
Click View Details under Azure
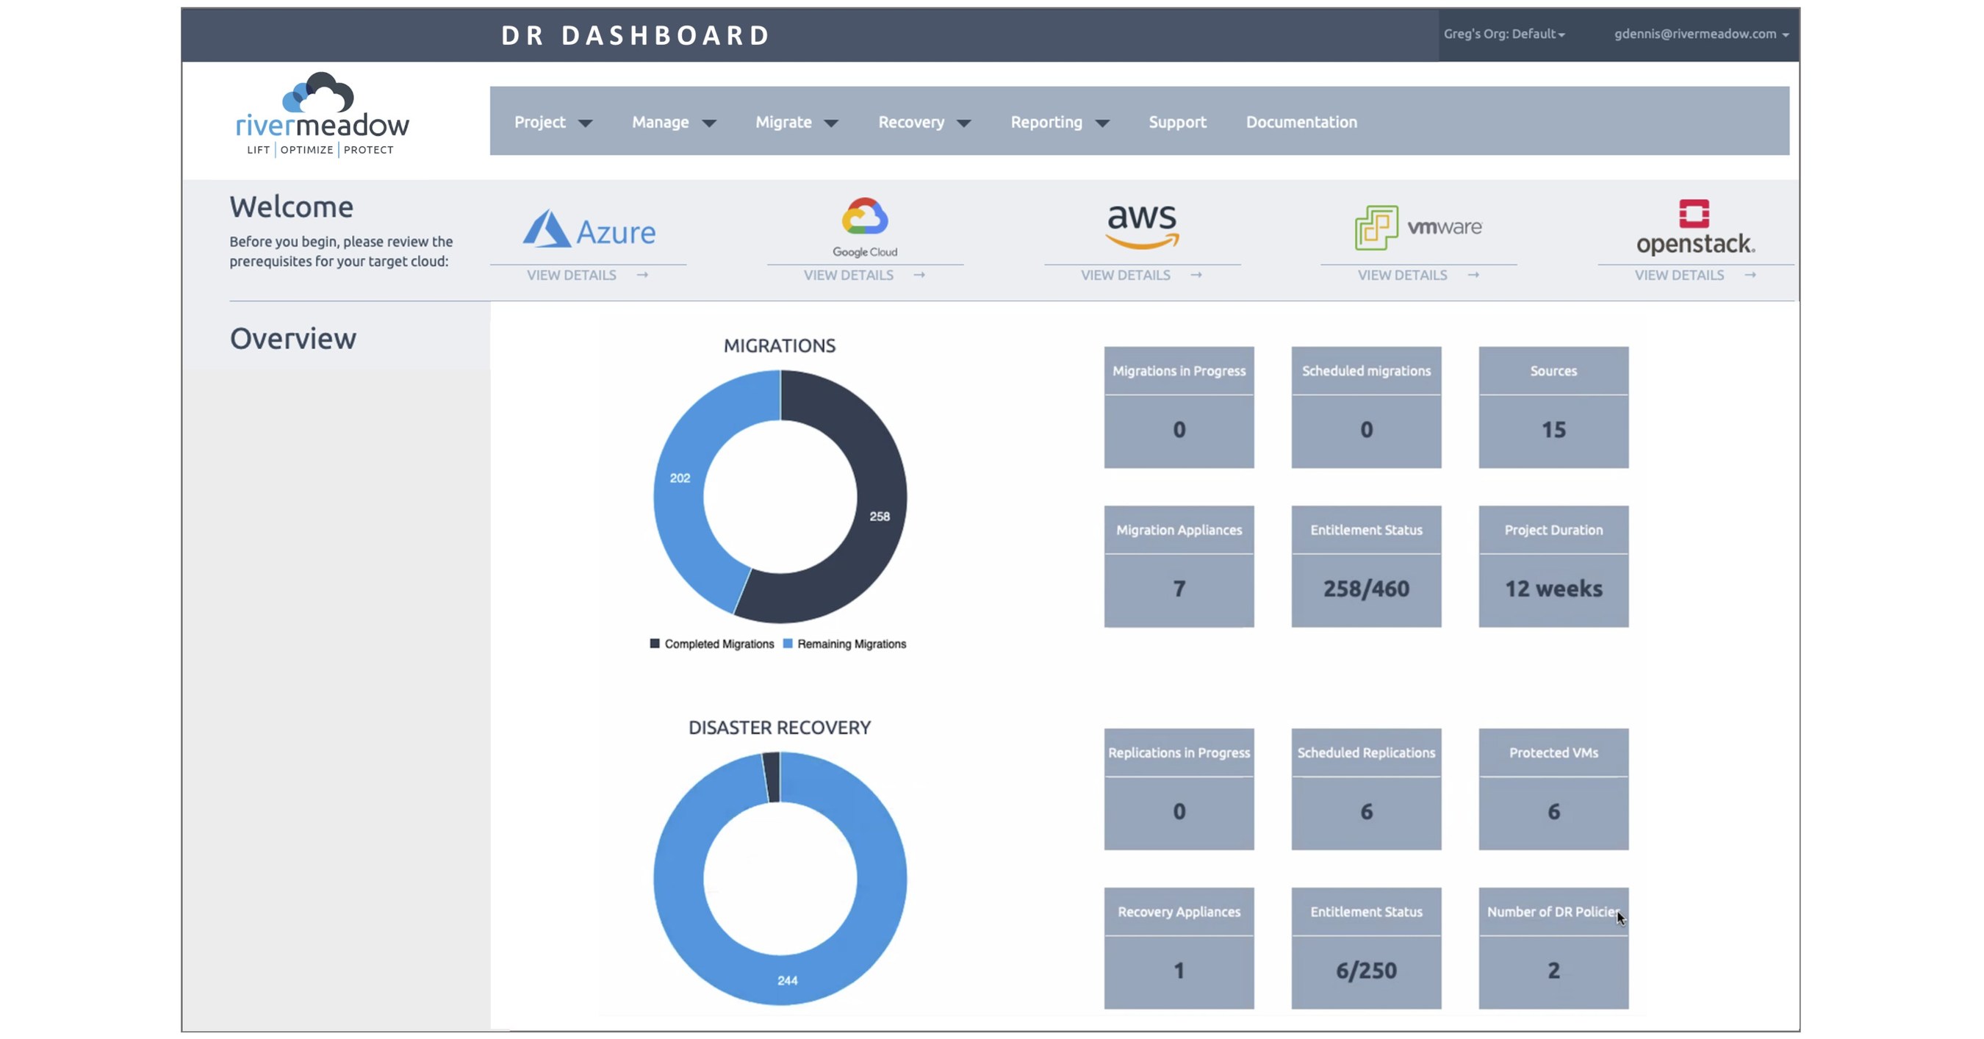pos(572,275)
